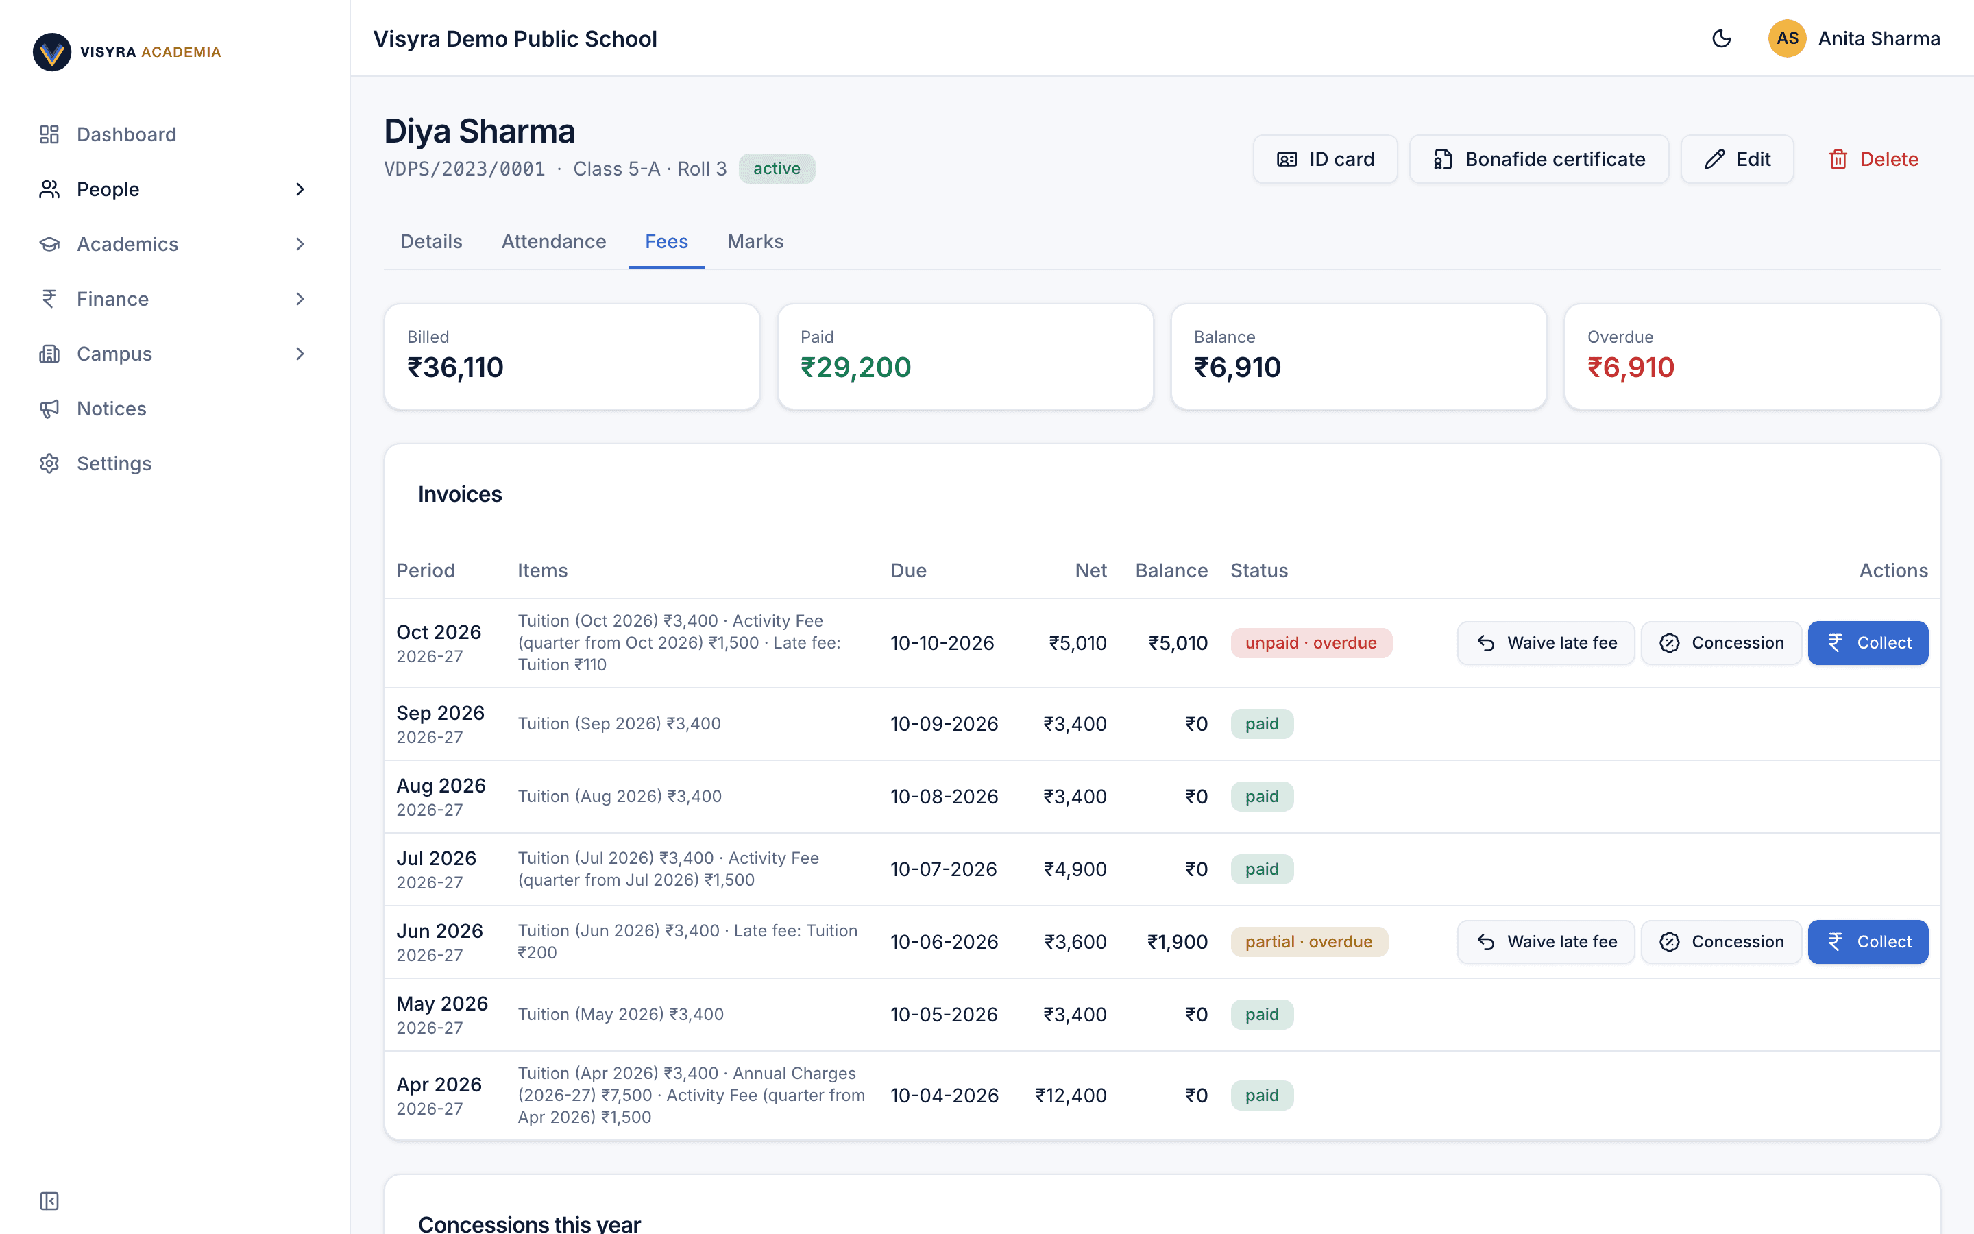1974x1234 pixels.
Task: Select the Fees tab
Action: coord(666,241)
